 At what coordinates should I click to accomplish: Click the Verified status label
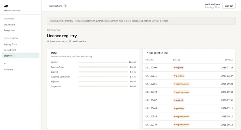click(x=55, y=62)
